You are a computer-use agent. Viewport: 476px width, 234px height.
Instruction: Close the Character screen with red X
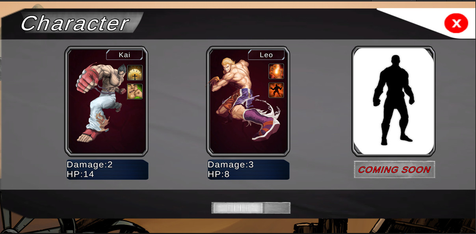click(456, 23)
